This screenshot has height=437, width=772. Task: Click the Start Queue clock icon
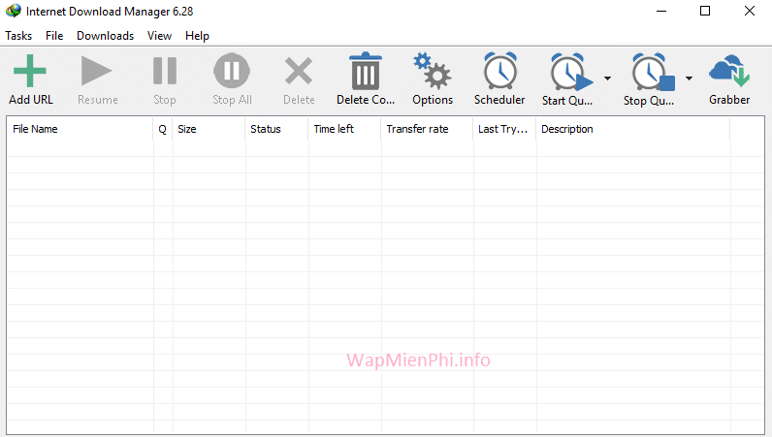coord(570,72)
